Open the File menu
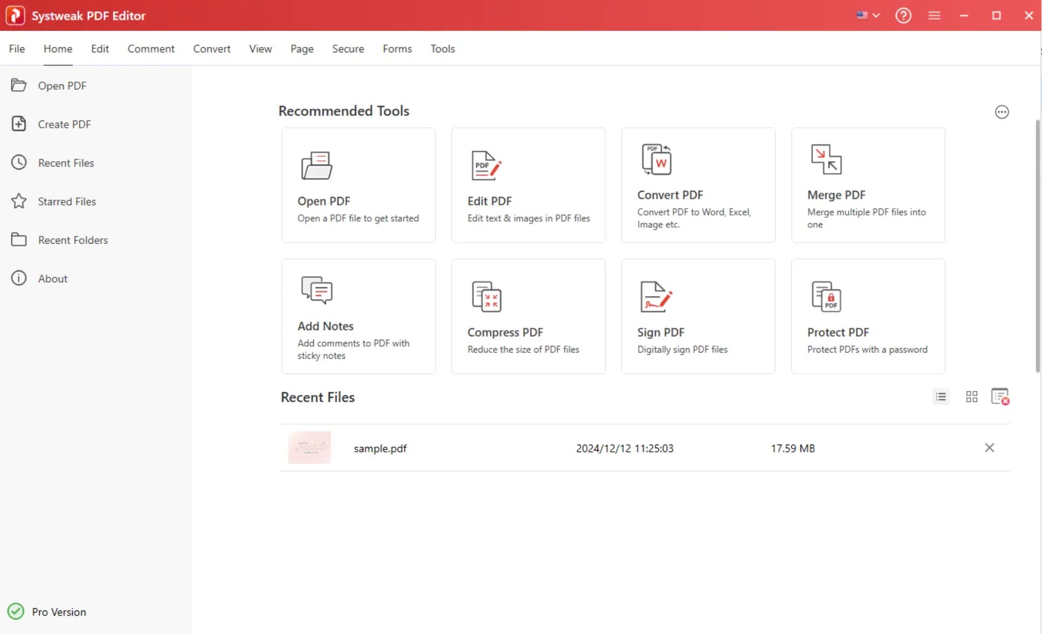 pos(17,49)
